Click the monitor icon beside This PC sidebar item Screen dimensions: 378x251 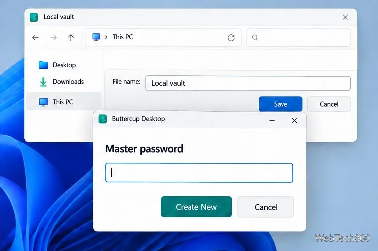tap(43, 102)
